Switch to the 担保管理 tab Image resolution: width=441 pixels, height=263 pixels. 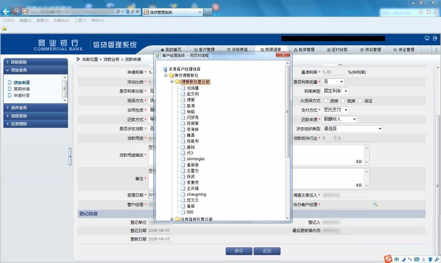click(304, 50)
